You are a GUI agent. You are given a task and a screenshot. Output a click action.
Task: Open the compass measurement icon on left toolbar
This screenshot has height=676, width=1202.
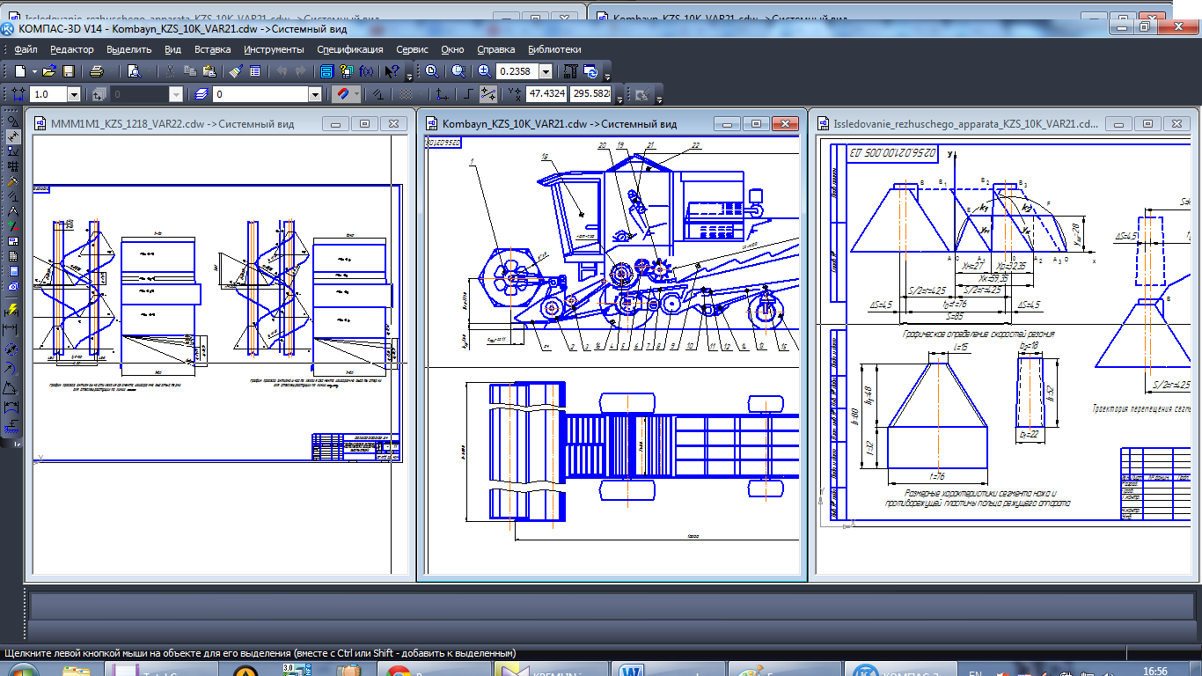(13, 210)
